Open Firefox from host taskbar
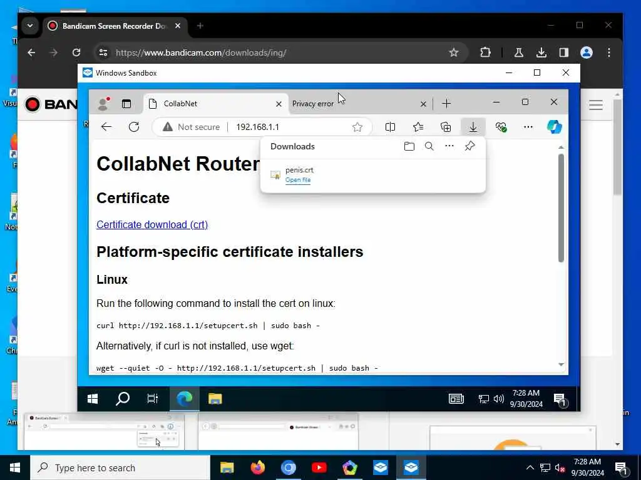 257,467
